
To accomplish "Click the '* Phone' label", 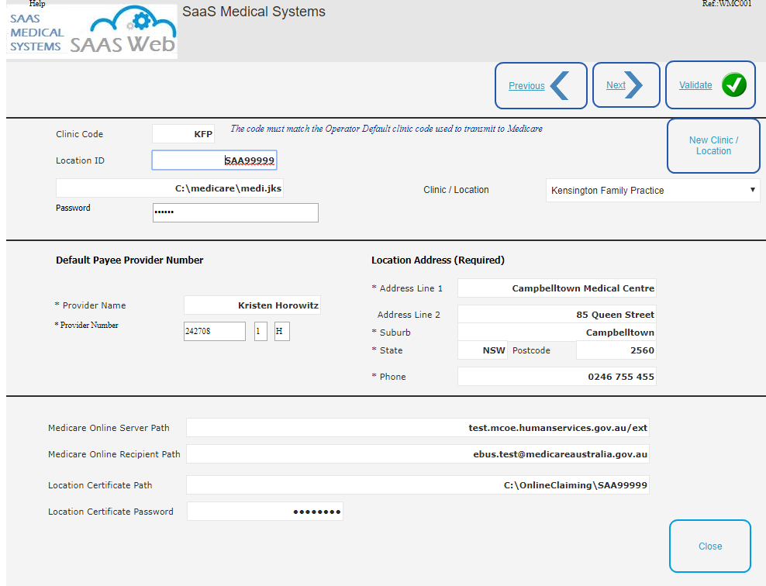I will click(389, 377).
